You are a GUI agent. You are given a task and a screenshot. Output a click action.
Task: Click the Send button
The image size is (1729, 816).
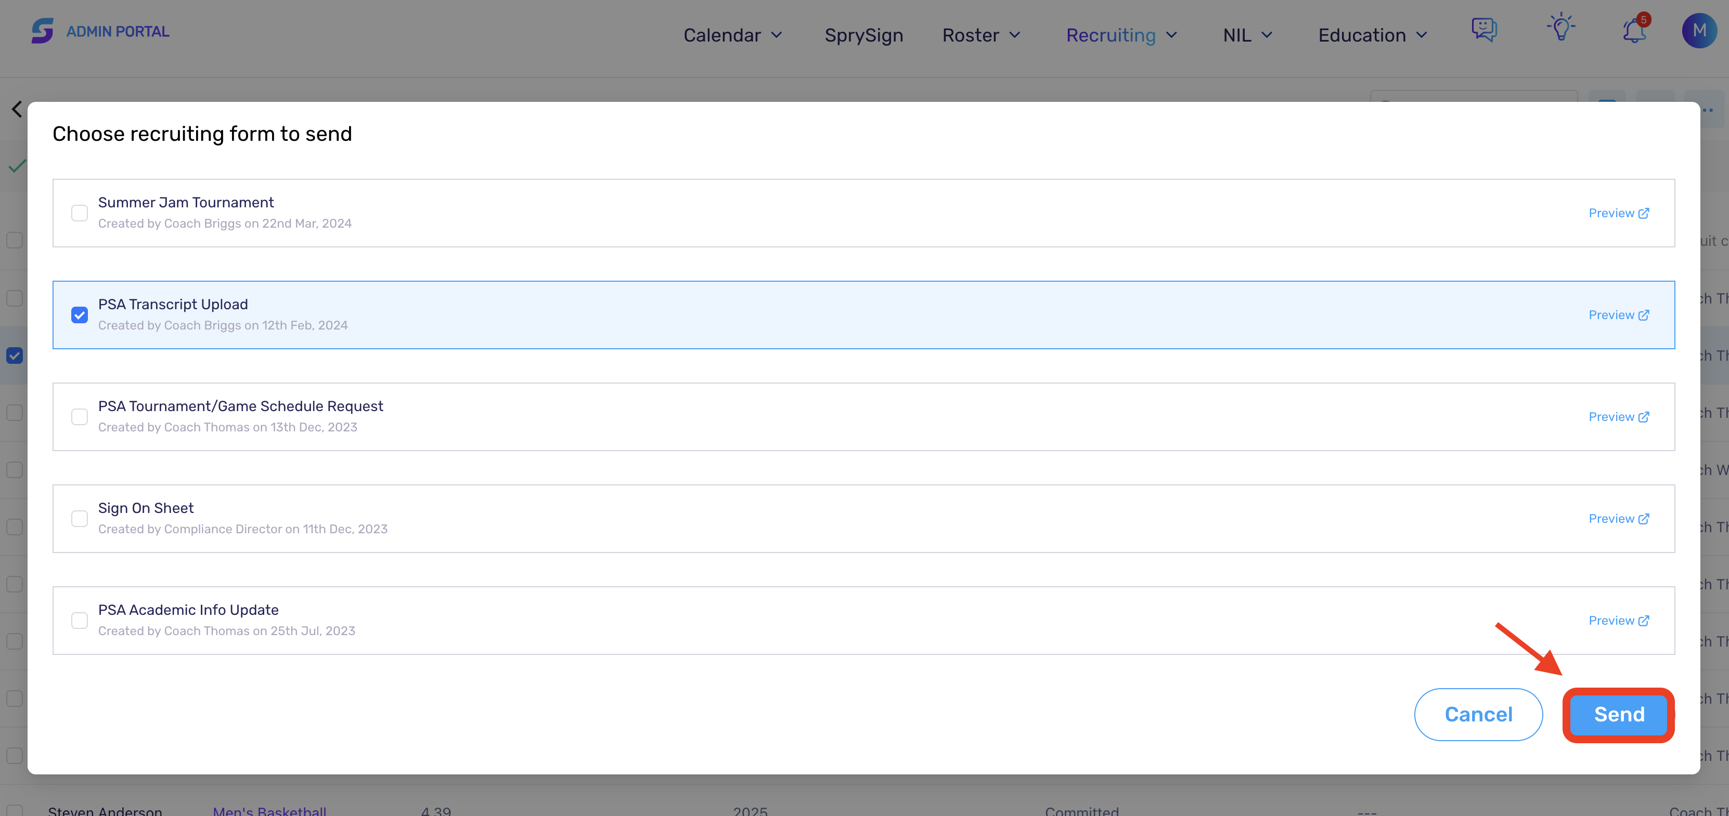tap(1619, 715)
